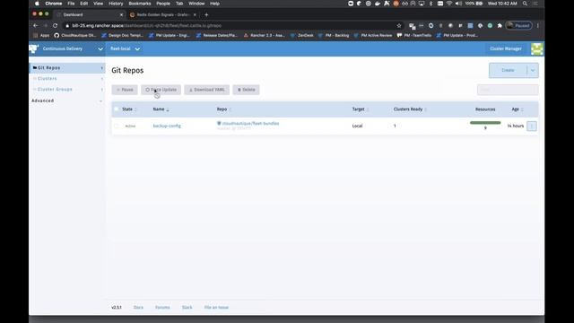This screenshot has width=574, height=323.
Task: Click the Create button
Action: tap(508, 70)
